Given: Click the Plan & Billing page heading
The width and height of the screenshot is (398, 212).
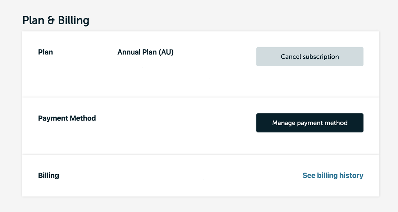Looking at the screenshot, I should [56, 21].
